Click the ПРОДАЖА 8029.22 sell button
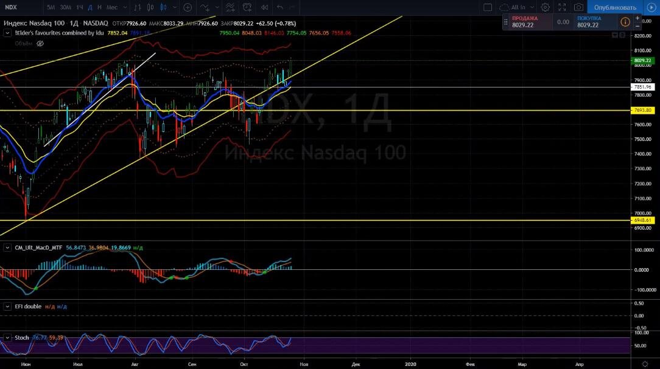 point(531,22)
